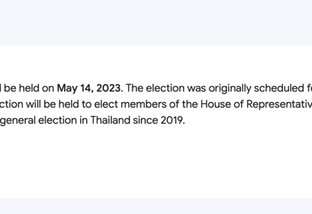
Task: Click the word "was" in first line
Action: [196, 88]
